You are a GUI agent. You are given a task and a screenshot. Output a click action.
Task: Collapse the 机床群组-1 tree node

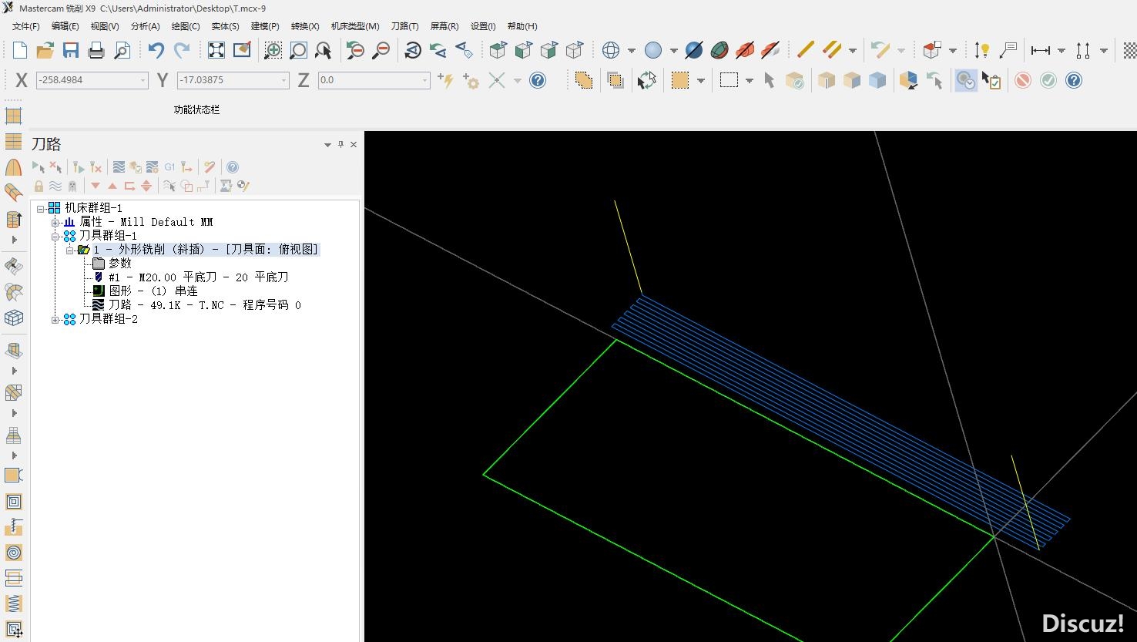tap(41, 208)
